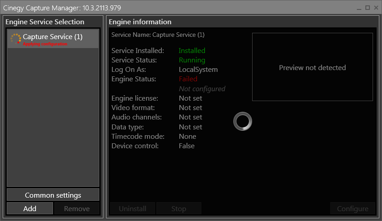Click the 'Not set' value for Data type
The width and height of the screenshot is (382, 221).
191,127
